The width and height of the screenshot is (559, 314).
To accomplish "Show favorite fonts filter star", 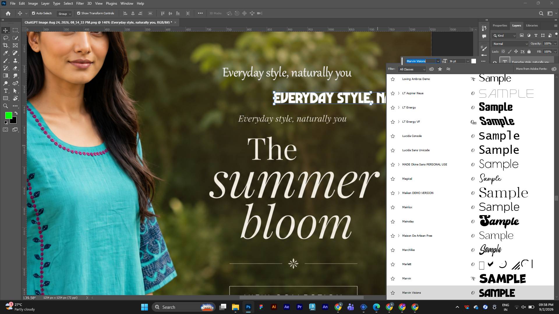I will (x=440, y=69).
